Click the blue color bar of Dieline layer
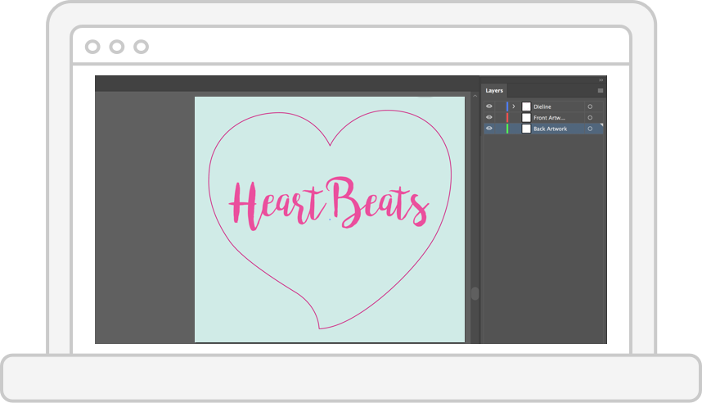This screenshot has height=403, width=702. (507, 106)
